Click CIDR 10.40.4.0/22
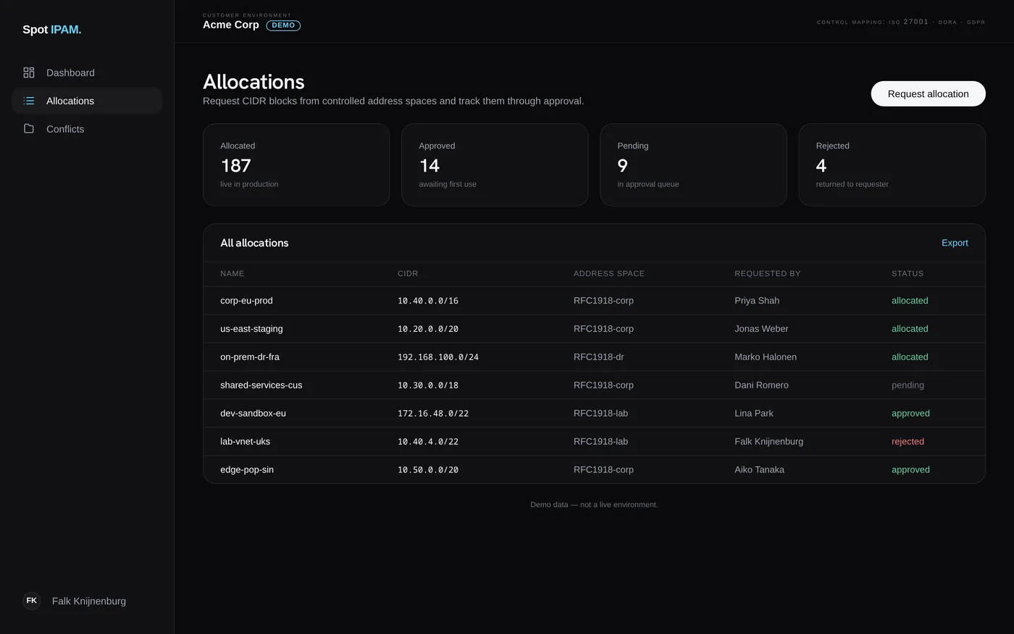 (x=428, y=442)
